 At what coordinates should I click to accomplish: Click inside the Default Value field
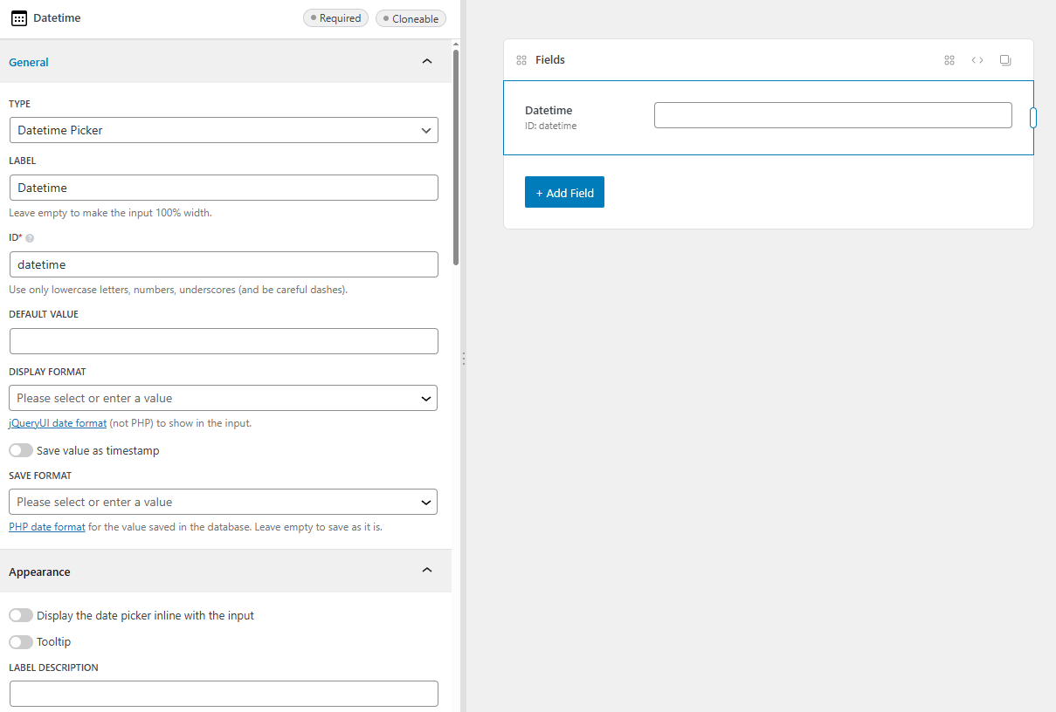223,340
